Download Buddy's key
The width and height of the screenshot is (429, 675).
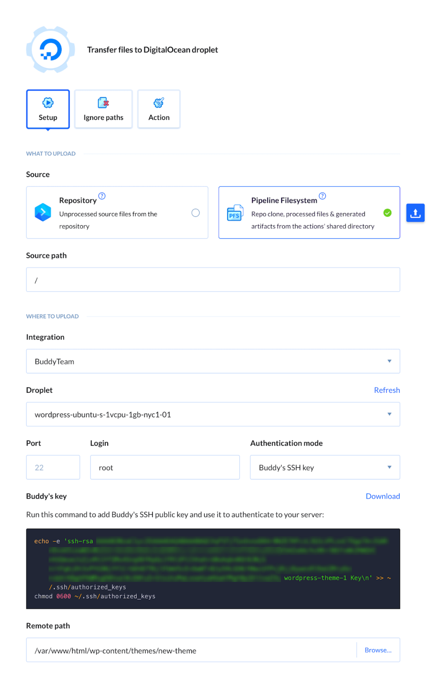pyautogui.click(x=383, y=496)
